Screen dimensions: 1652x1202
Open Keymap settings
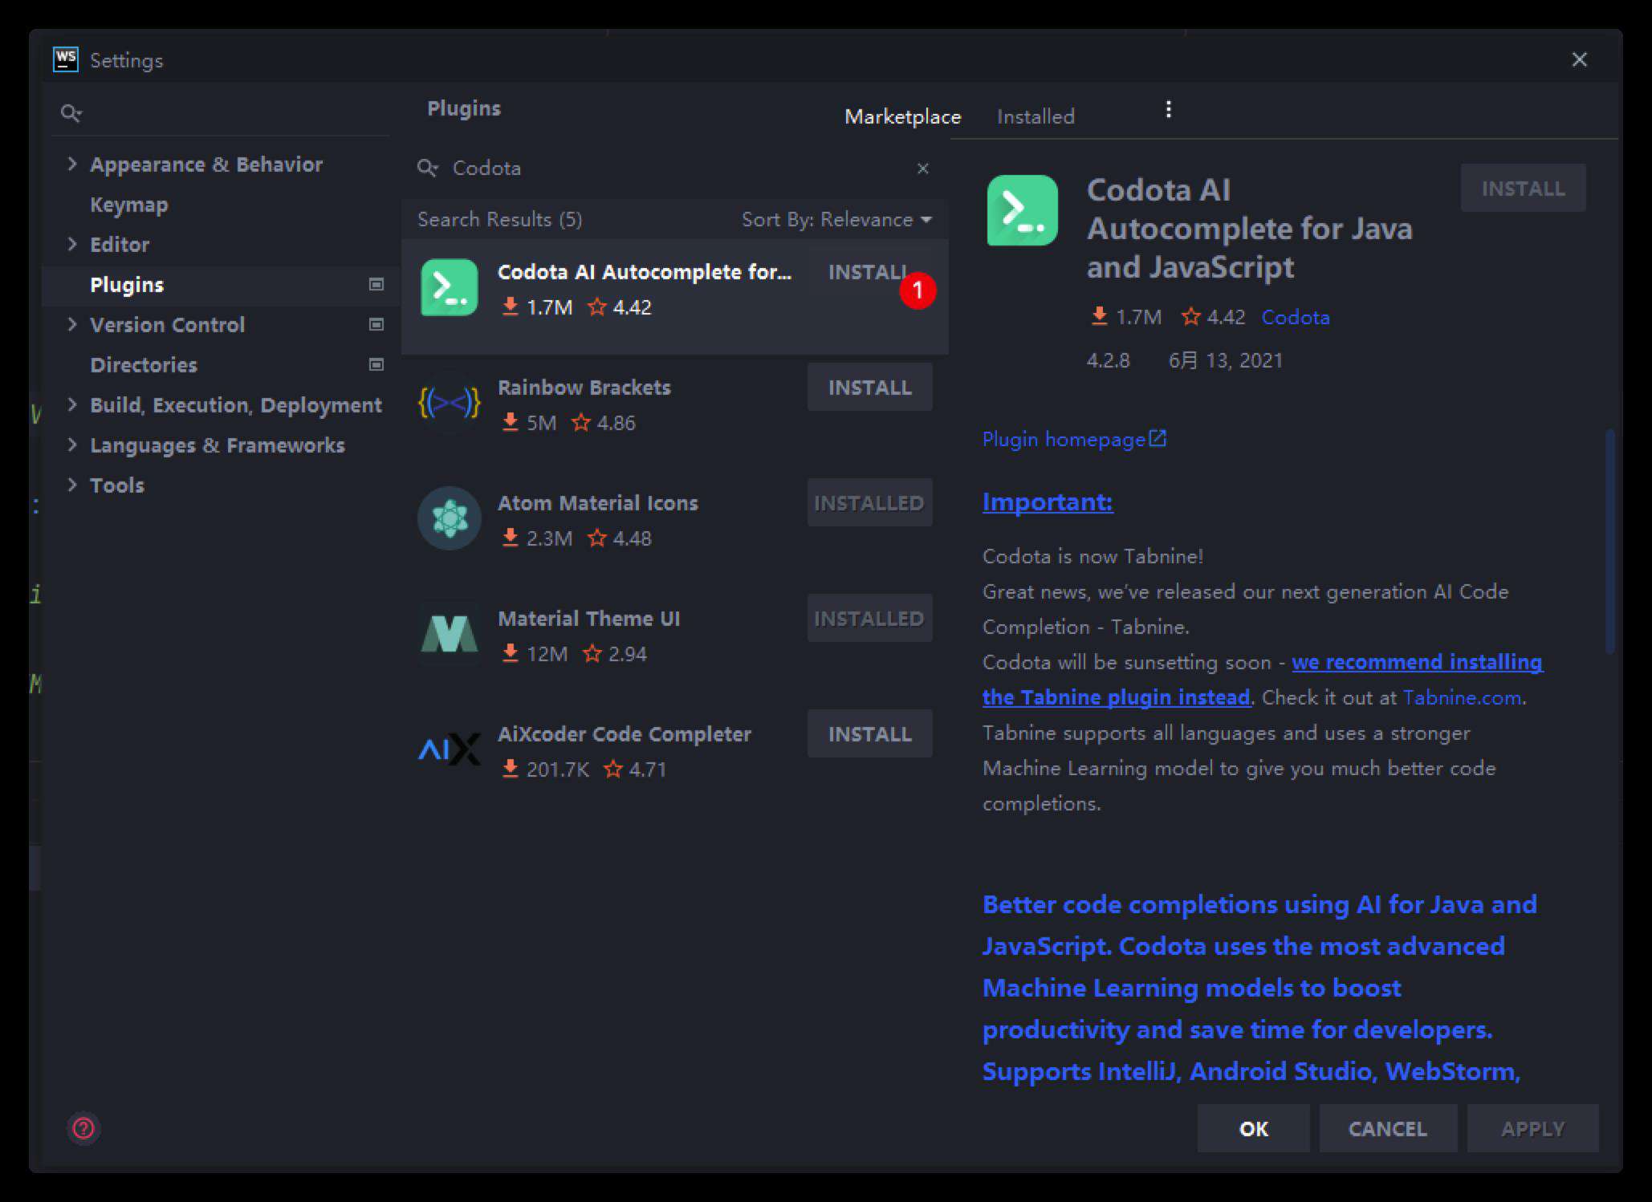(x=128, y=204)
